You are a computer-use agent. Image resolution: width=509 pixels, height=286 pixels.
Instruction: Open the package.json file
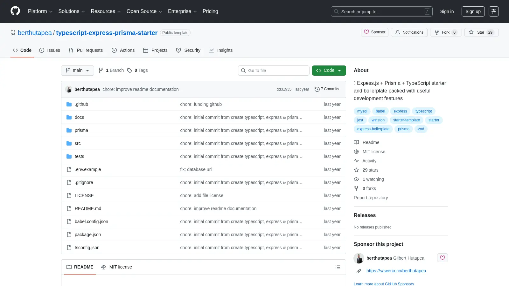88,235
